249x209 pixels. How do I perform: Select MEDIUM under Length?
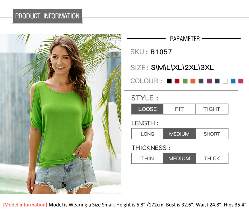point(180,134)
